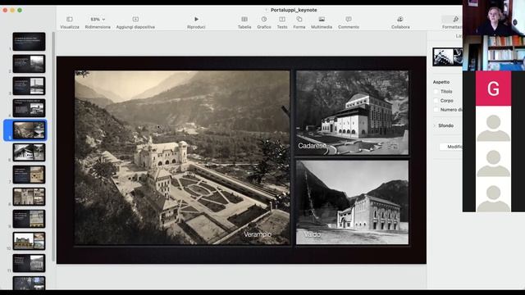This screenshot has width=525, height=295.
Task: Select slide 9 thumbnail in navigator
Action: tap(30, 219)
